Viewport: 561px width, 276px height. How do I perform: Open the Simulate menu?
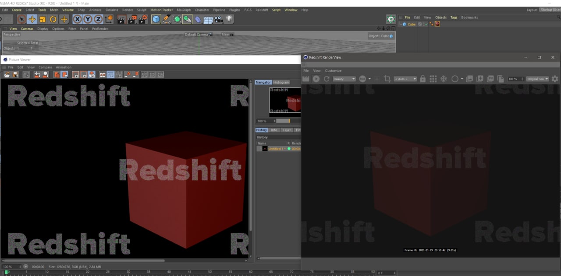(112, 10)
